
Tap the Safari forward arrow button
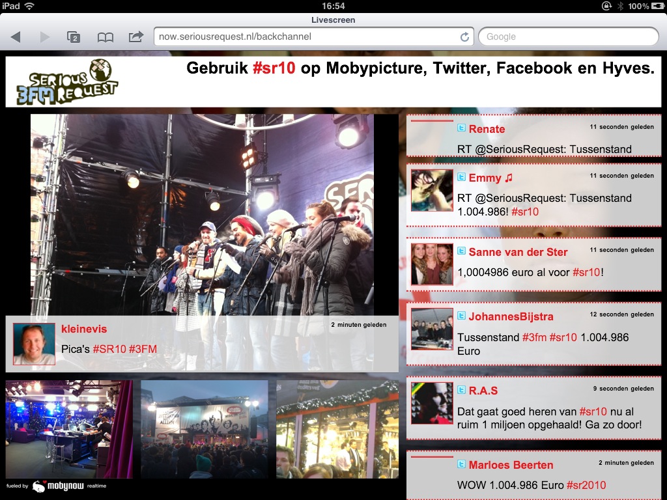(x=44, y=37)
